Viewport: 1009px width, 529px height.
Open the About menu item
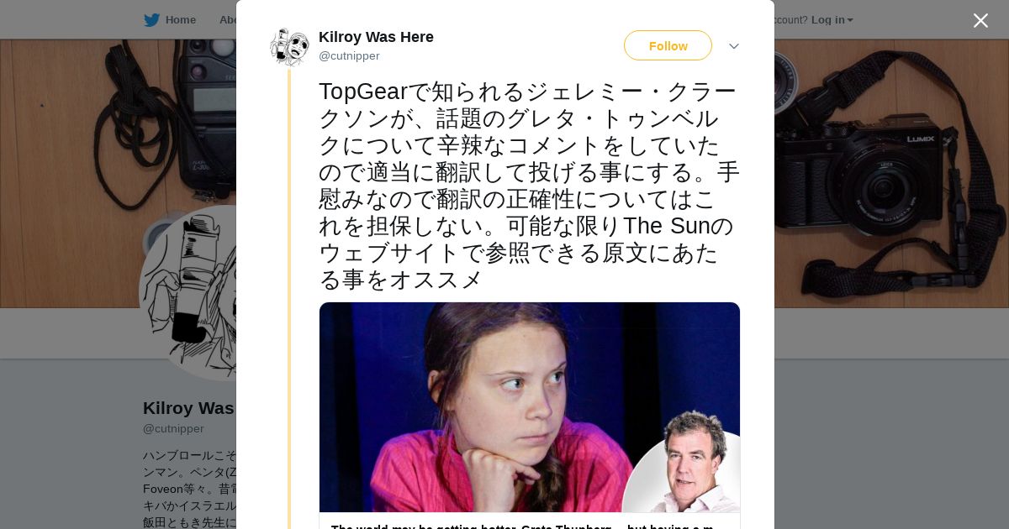click(227, 20)
